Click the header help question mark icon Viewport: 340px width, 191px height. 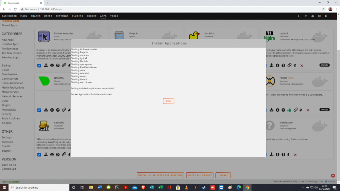(x=313, y=16)
